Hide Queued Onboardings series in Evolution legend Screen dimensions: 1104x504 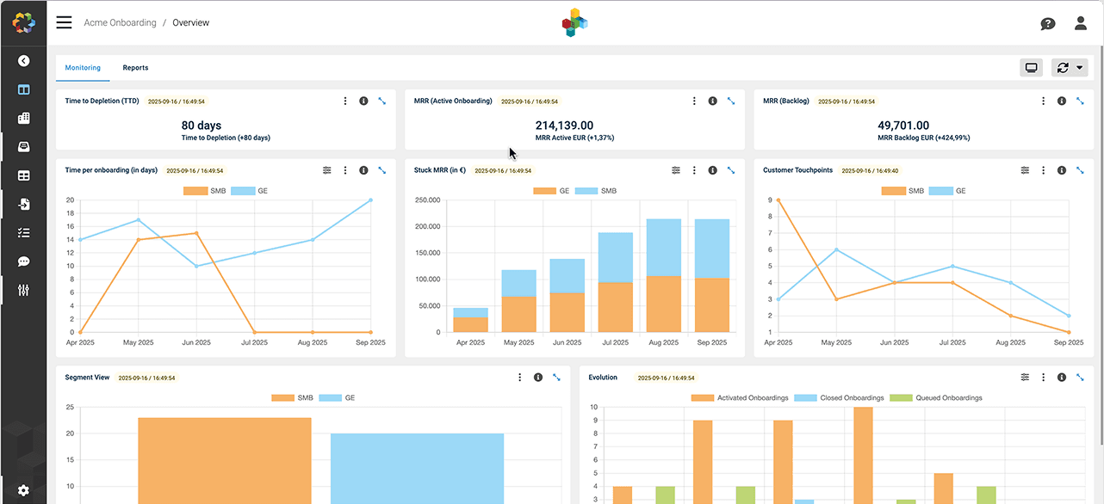click(x=935, y=398)
